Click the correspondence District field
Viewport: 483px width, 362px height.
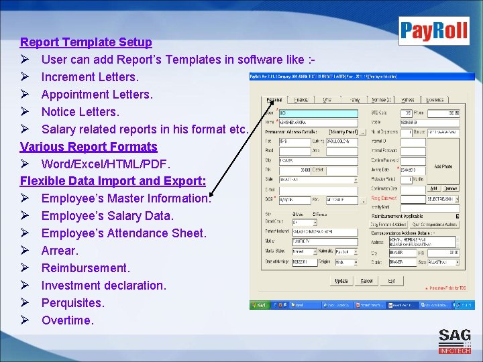[402, 263]
